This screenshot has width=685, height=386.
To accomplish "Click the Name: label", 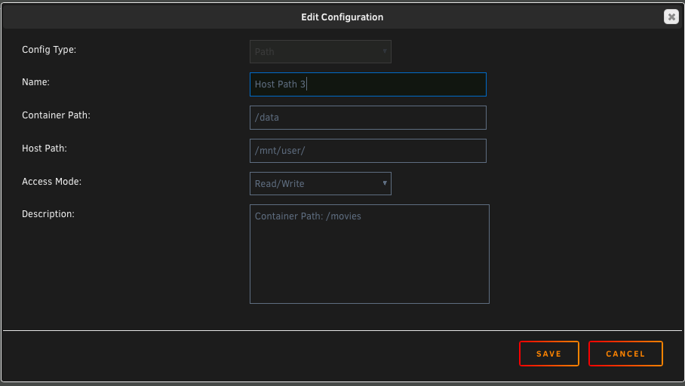I will [35, 82].
